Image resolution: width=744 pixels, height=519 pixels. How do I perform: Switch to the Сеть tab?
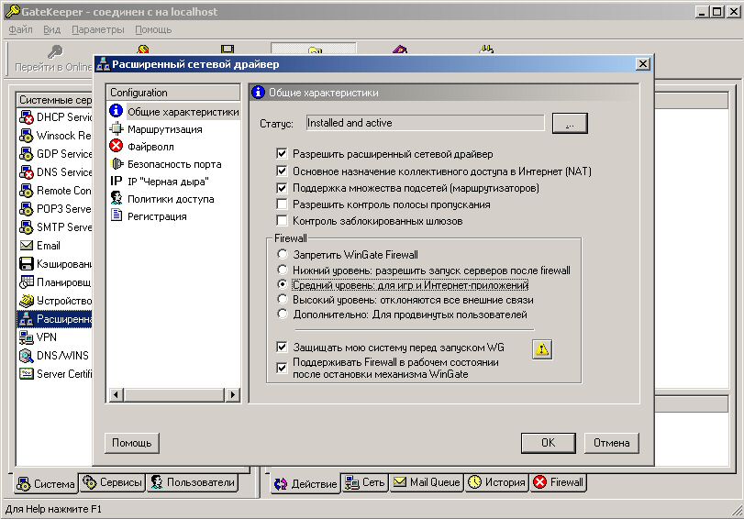click(x=364, y=482)
